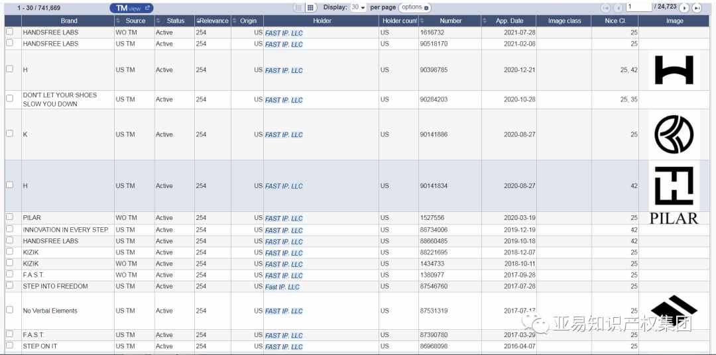Check DON'T LET YOUR SHOES SLOW YOU DOWN checkbox

click(x=9, y=99)
